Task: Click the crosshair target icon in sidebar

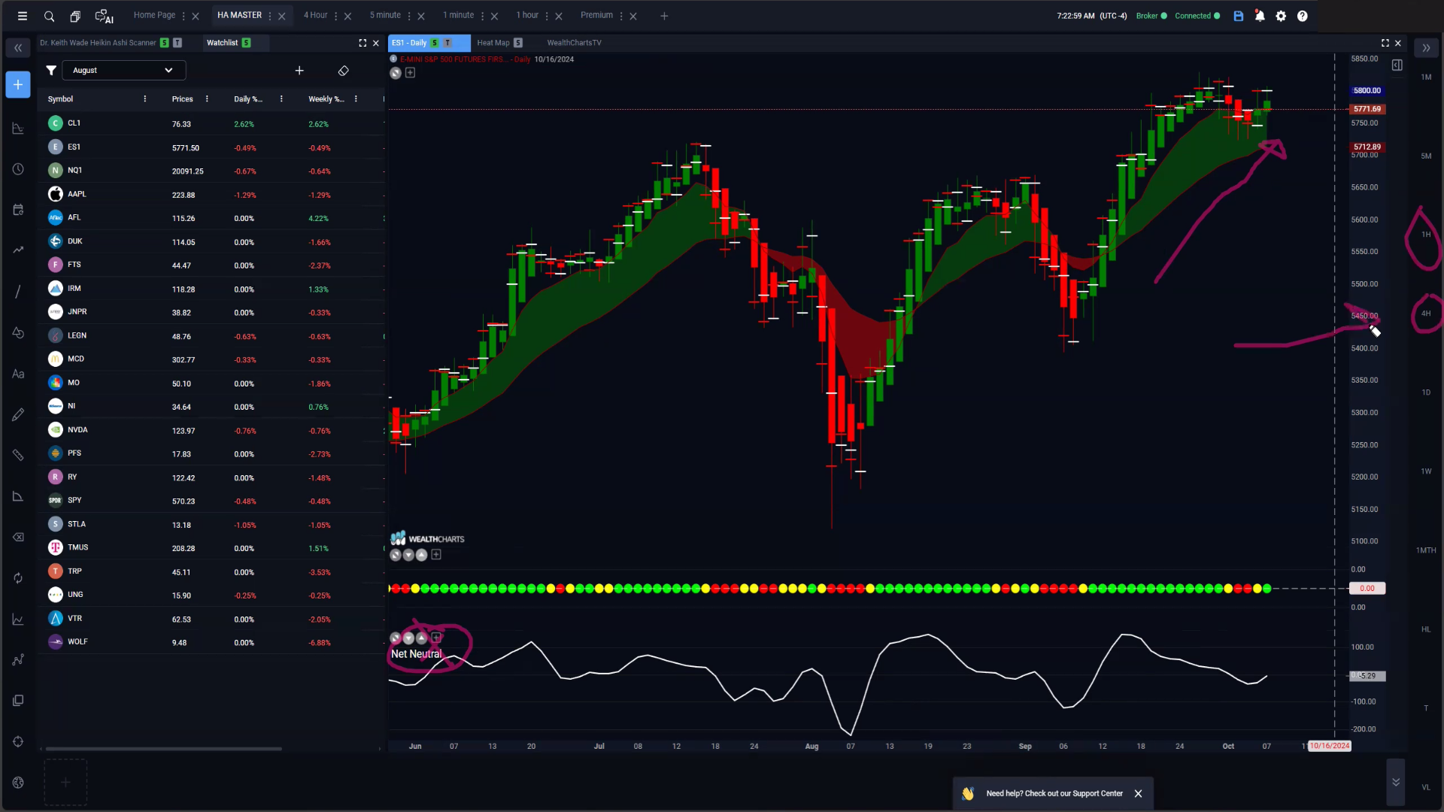Action: point(18,741)
